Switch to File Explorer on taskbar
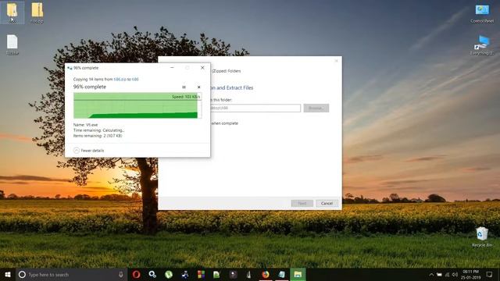Viewport: 500px width, 281px height. 298,274
